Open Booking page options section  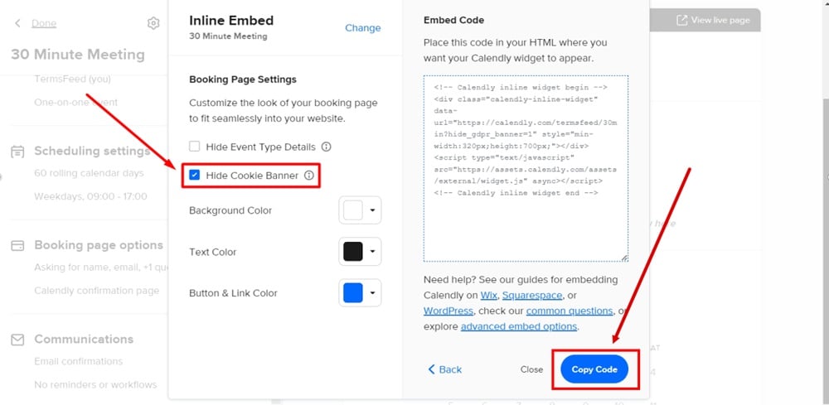point(99,245)
